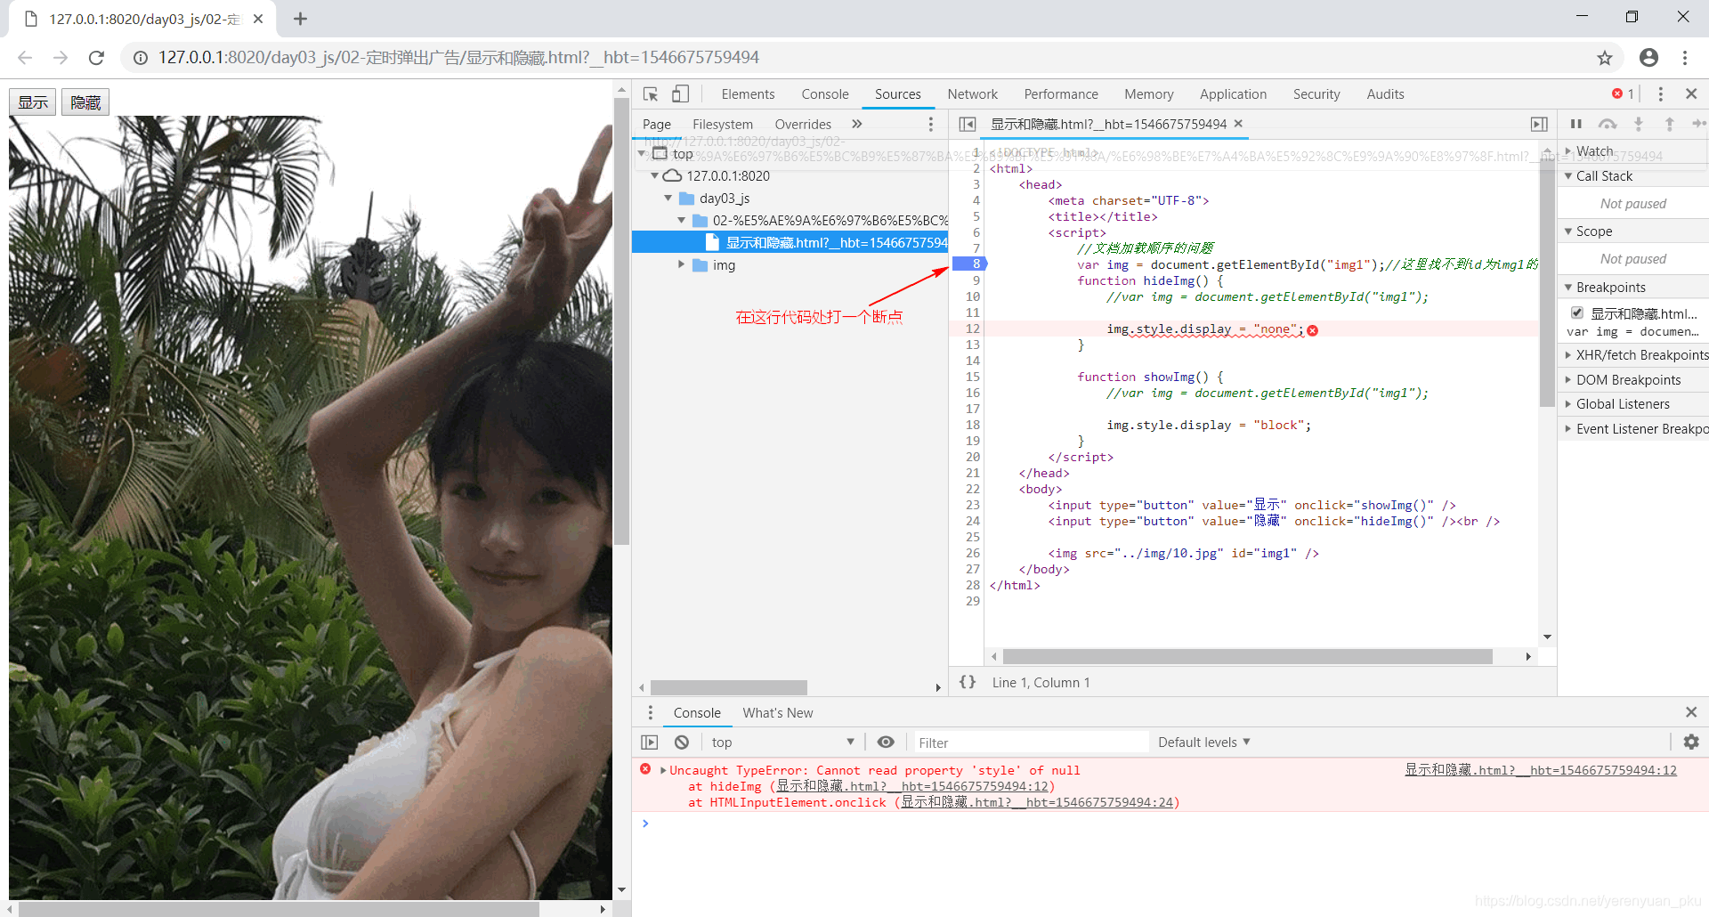1709x917 pixels.
Task: Clear the console output
Action: click(682, 742)
